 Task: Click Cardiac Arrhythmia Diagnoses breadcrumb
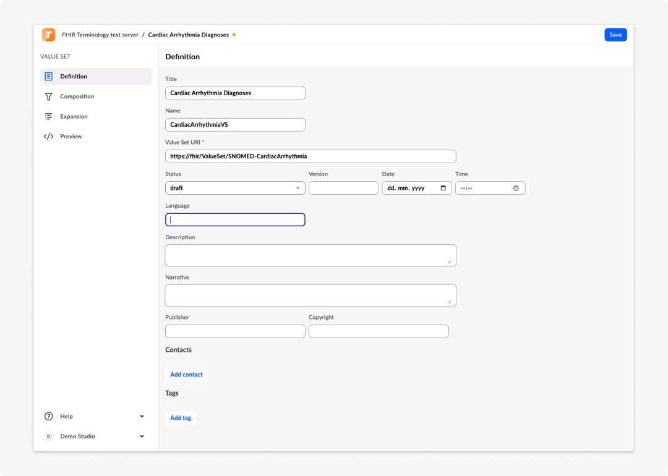188,35
